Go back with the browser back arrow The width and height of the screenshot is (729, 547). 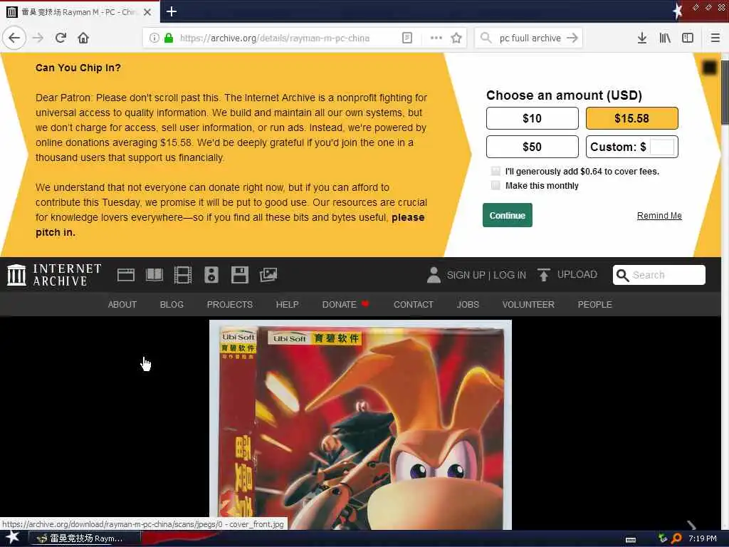(14, 38)
